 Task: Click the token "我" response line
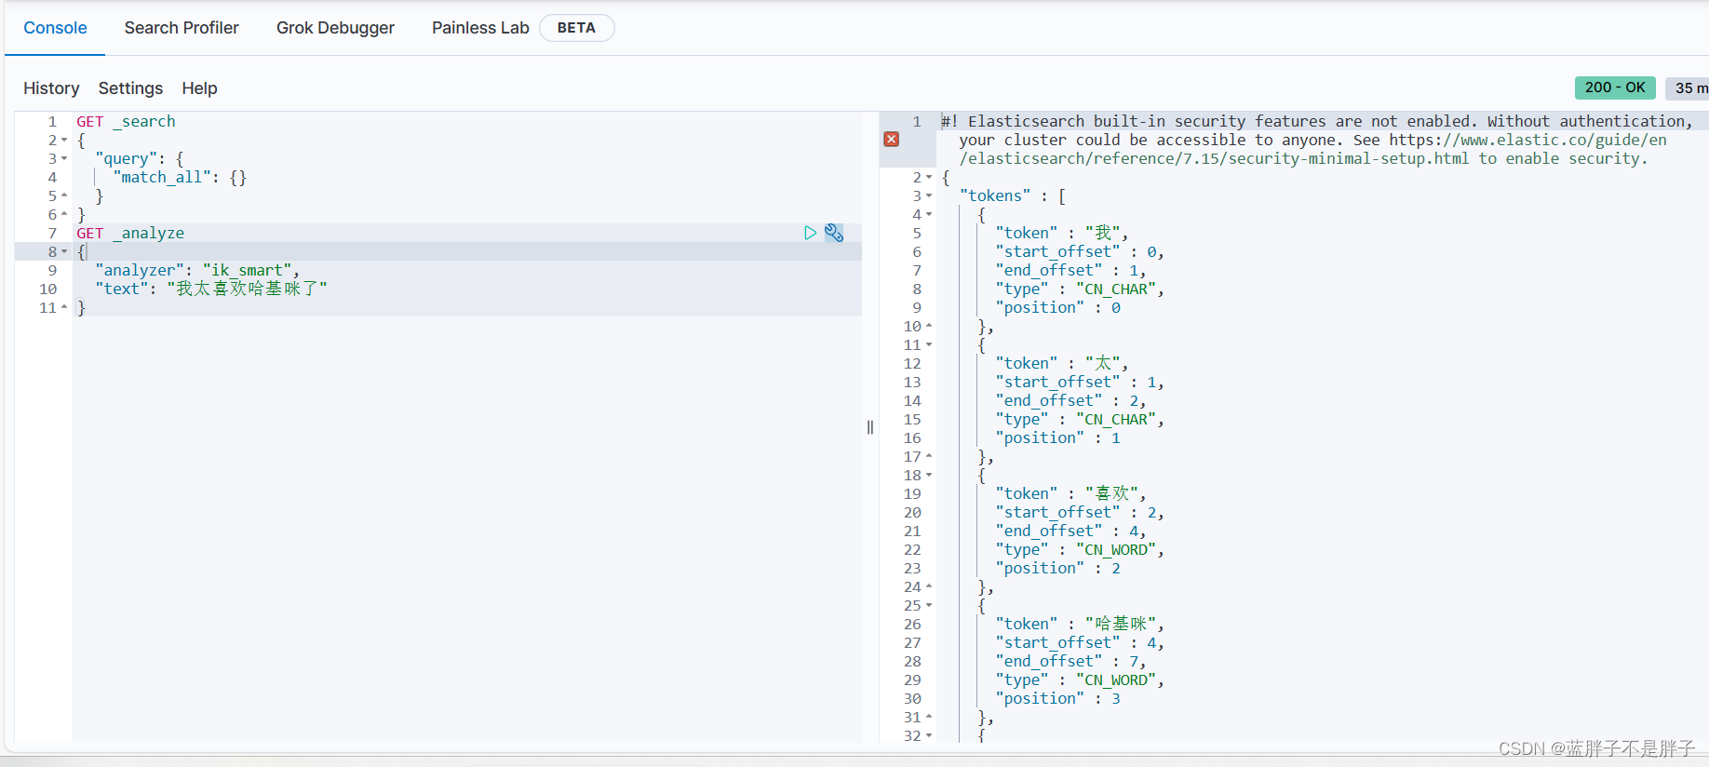click(x=1062, y=233)
